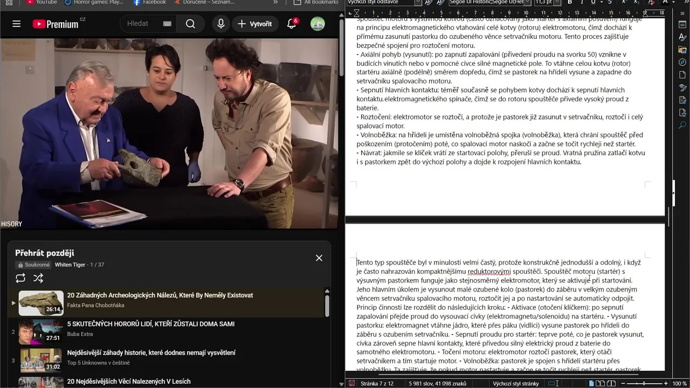Open thumbnail of 5 Skutečných Hororů video
The height and width of the screenshot is (388, 690).
[x=41, y=332]
